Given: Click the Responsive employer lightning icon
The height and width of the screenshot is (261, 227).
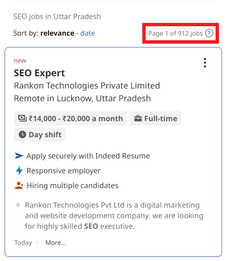Looking at the screenshot, I should [x=19, y=171].
